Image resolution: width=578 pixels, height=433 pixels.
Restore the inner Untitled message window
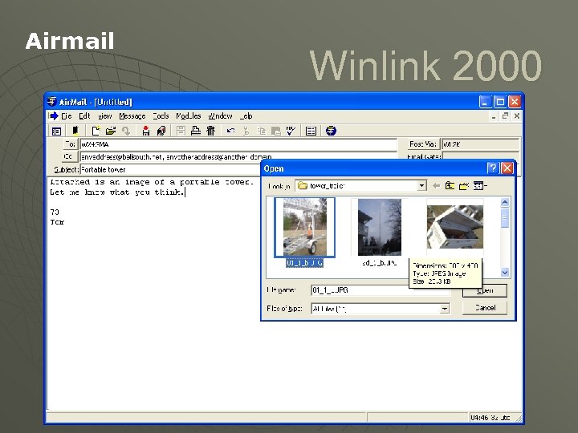click(x=506, y=116)
